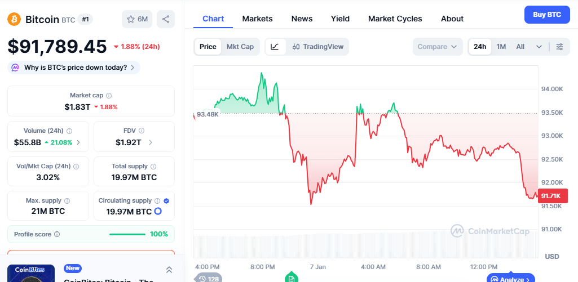The width and height of the screenshot is (578, 282).
Task: Open the Yield tab
Action: (340, 19)
